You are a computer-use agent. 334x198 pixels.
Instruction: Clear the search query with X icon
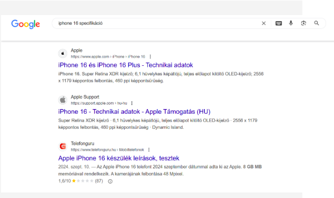coord(264,23)
